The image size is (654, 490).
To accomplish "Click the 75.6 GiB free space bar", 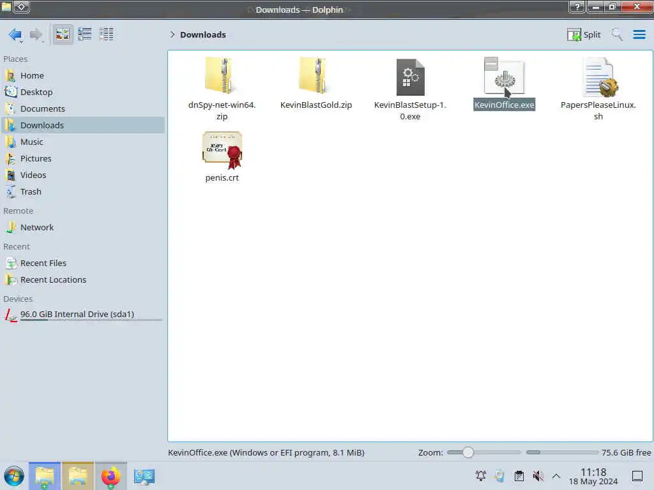I will (x=562, y=452).
